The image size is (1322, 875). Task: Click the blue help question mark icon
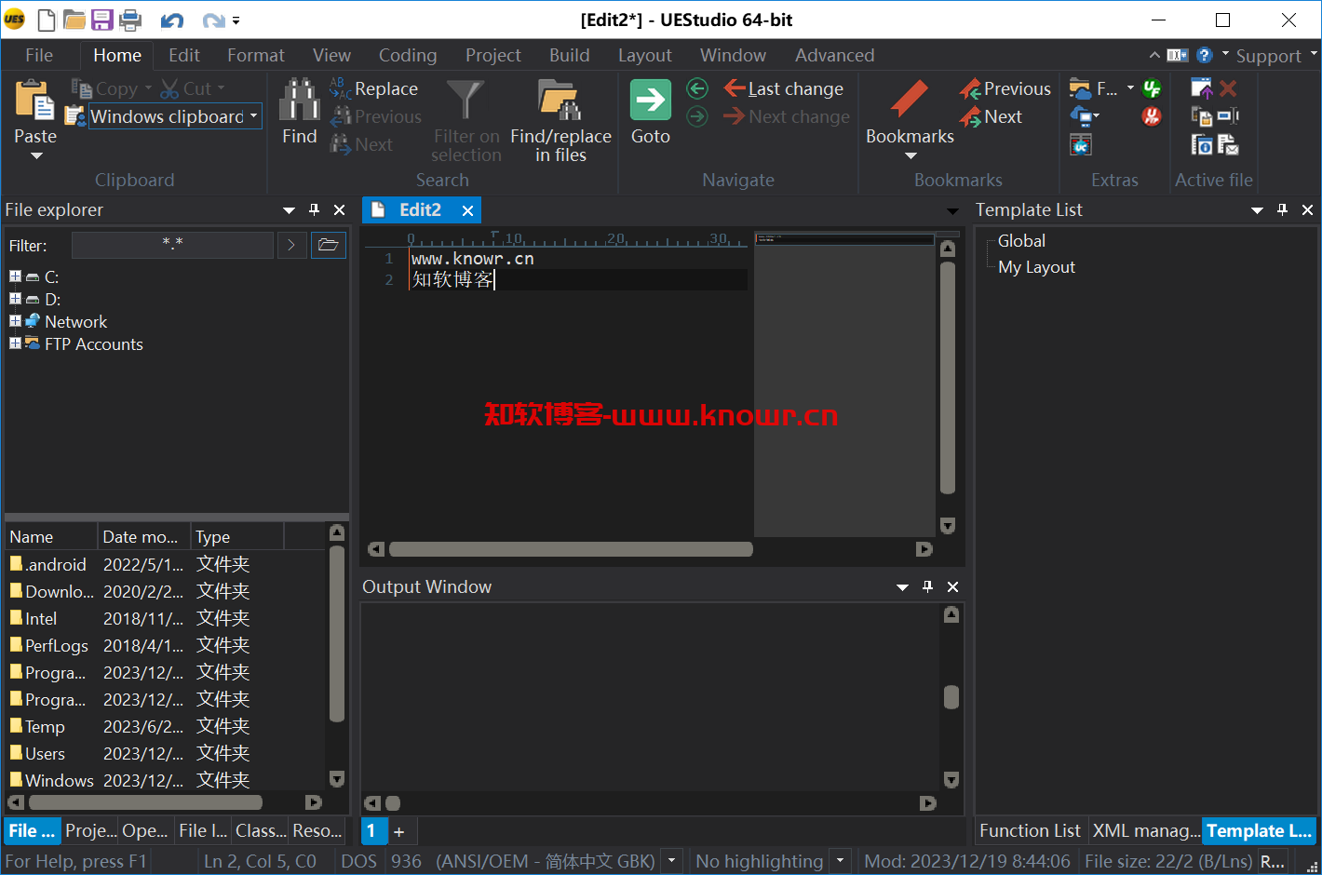[1204, 55]
